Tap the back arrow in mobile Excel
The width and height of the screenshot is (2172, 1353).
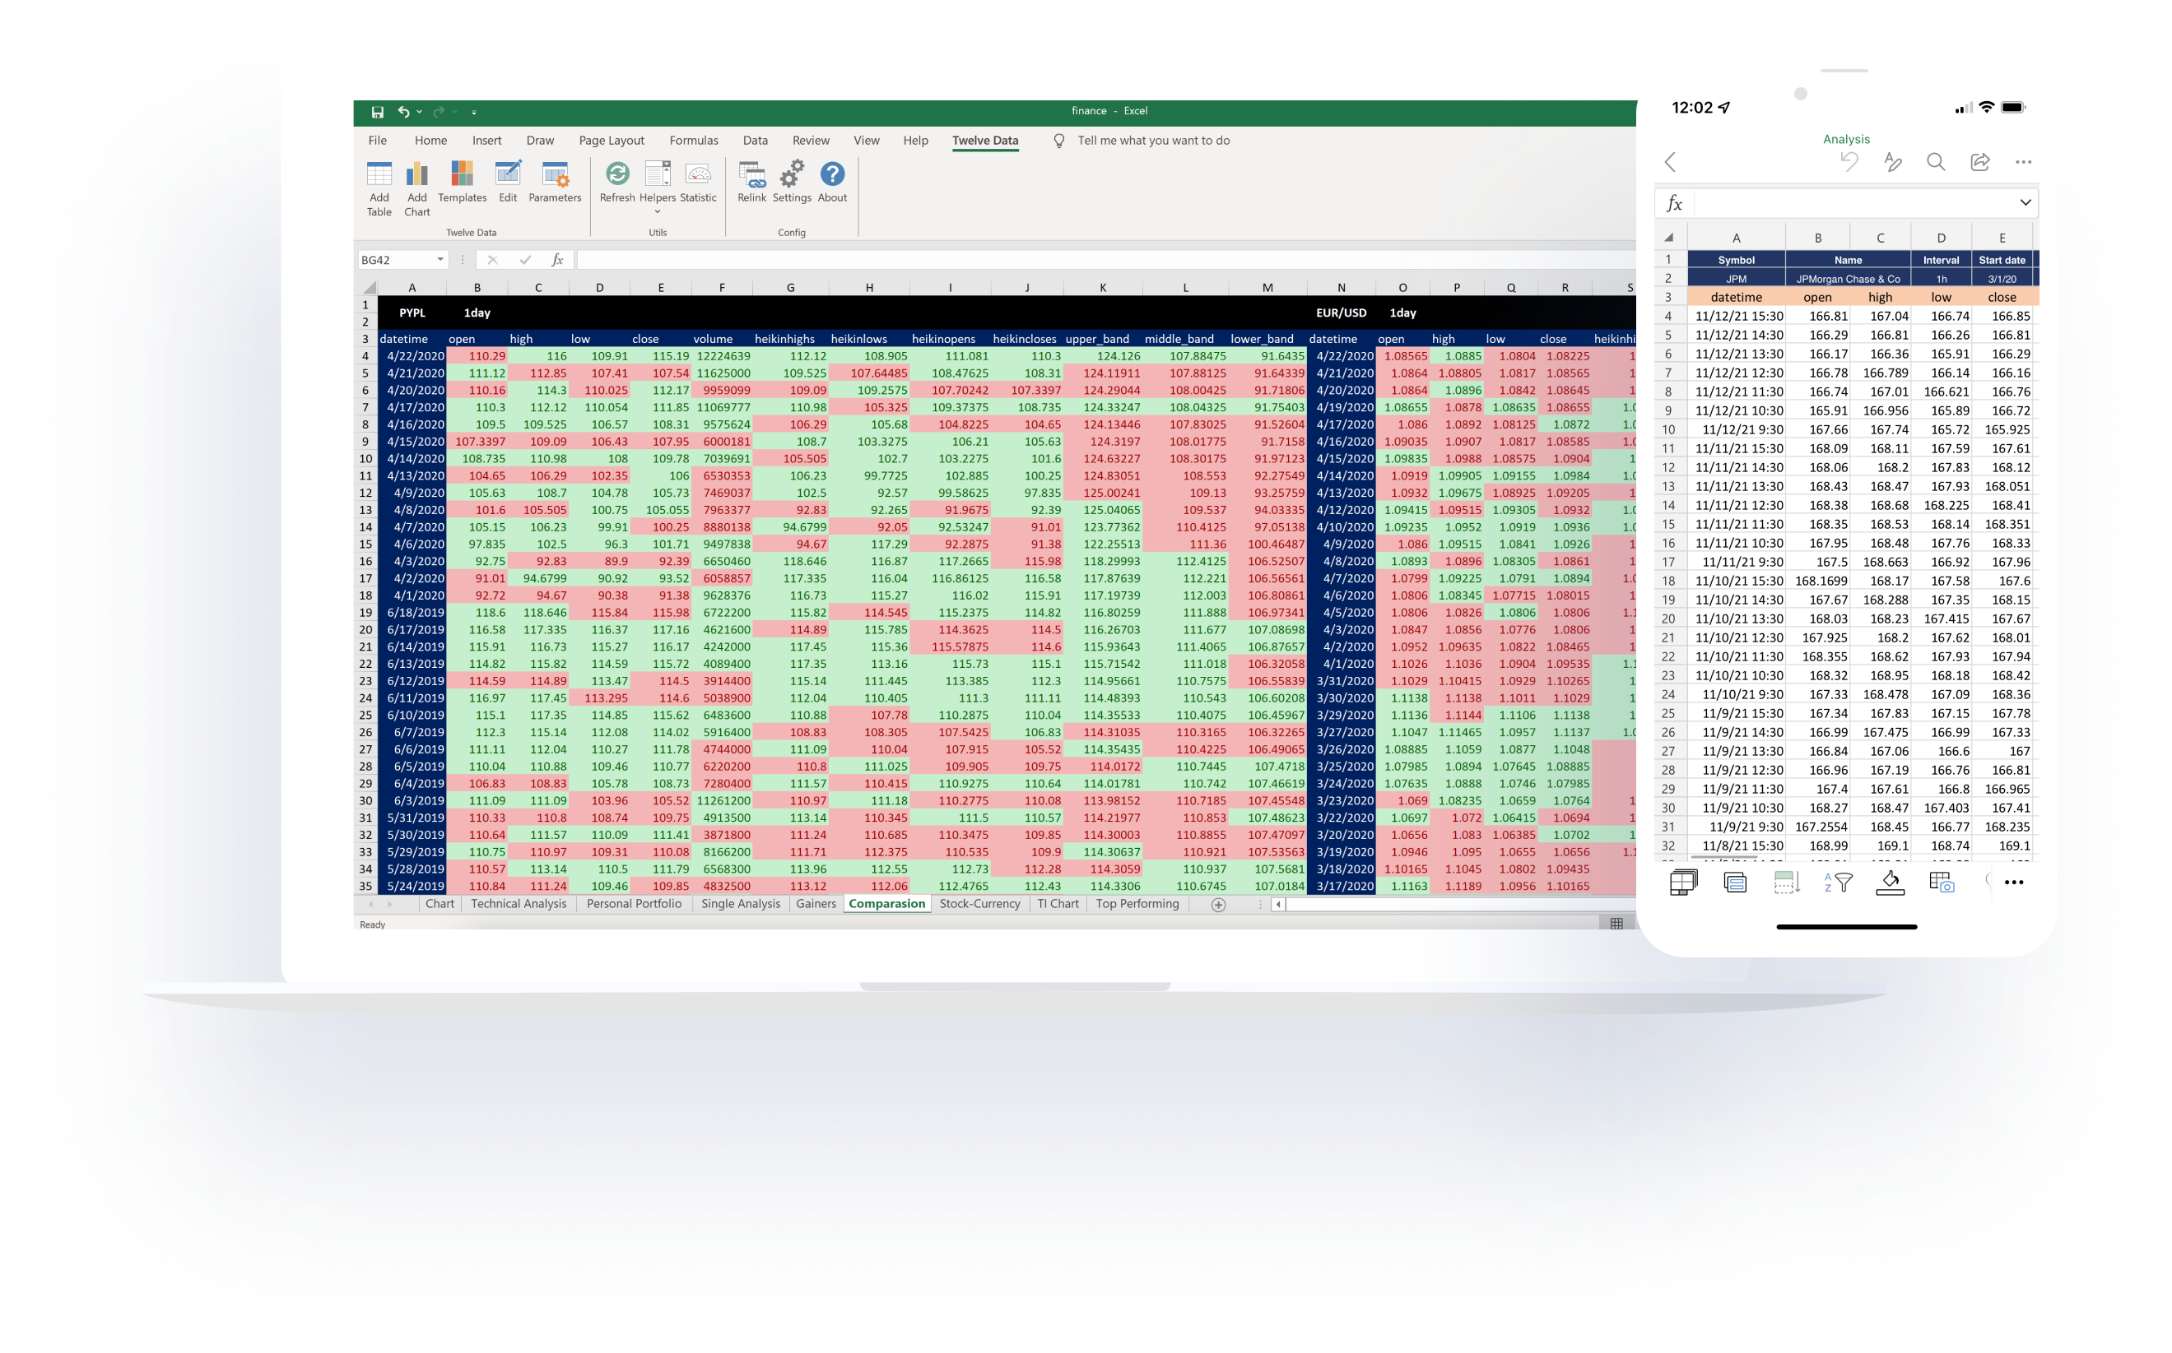1671,162
